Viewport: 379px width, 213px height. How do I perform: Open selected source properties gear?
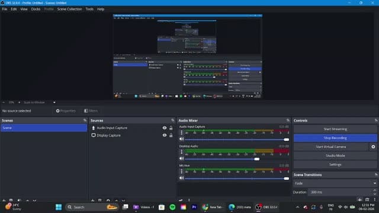click(x=108, y=201)
